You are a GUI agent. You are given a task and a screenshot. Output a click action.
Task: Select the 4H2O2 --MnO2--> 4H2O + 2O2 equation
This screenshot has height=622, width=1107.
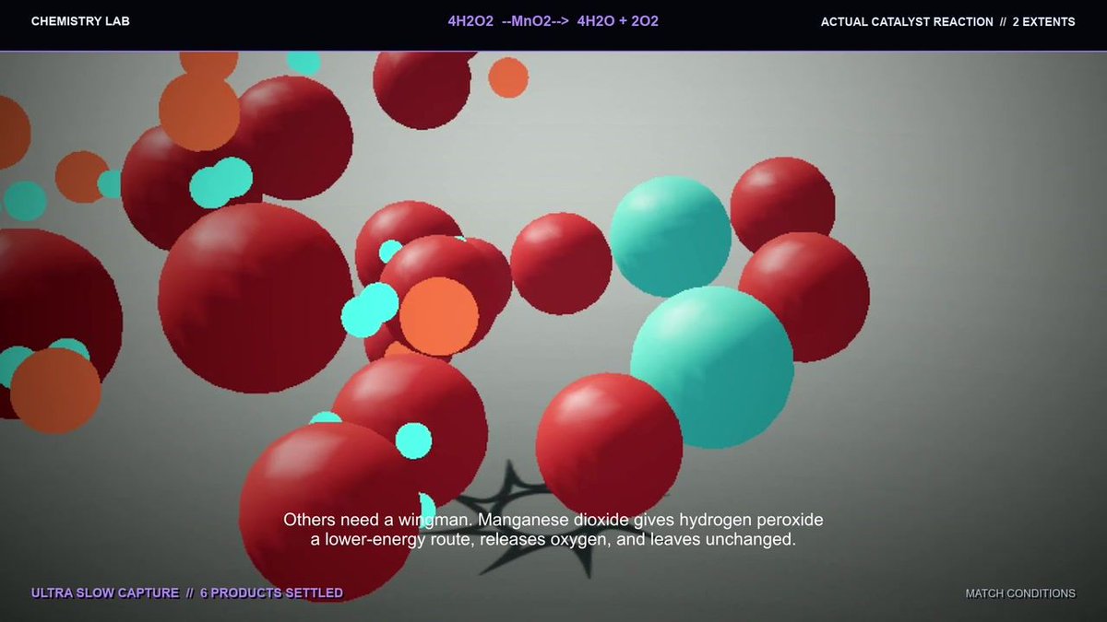coord(553,21)
